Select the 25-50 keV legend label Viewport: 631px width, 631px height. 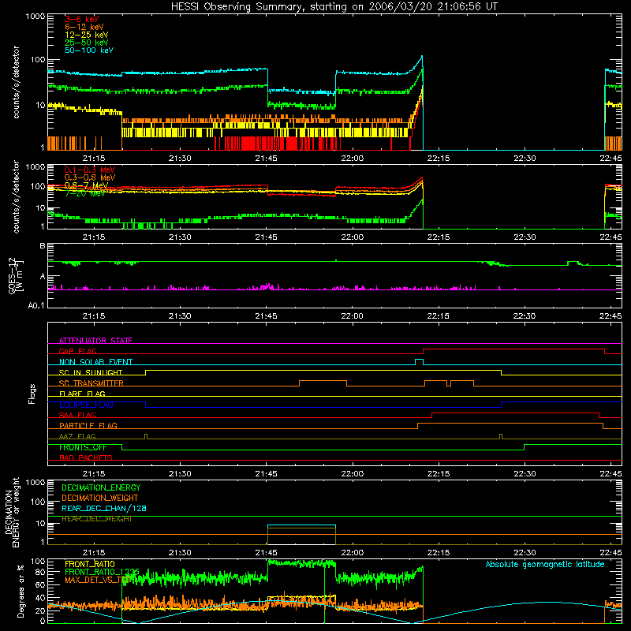click(87, 43)
